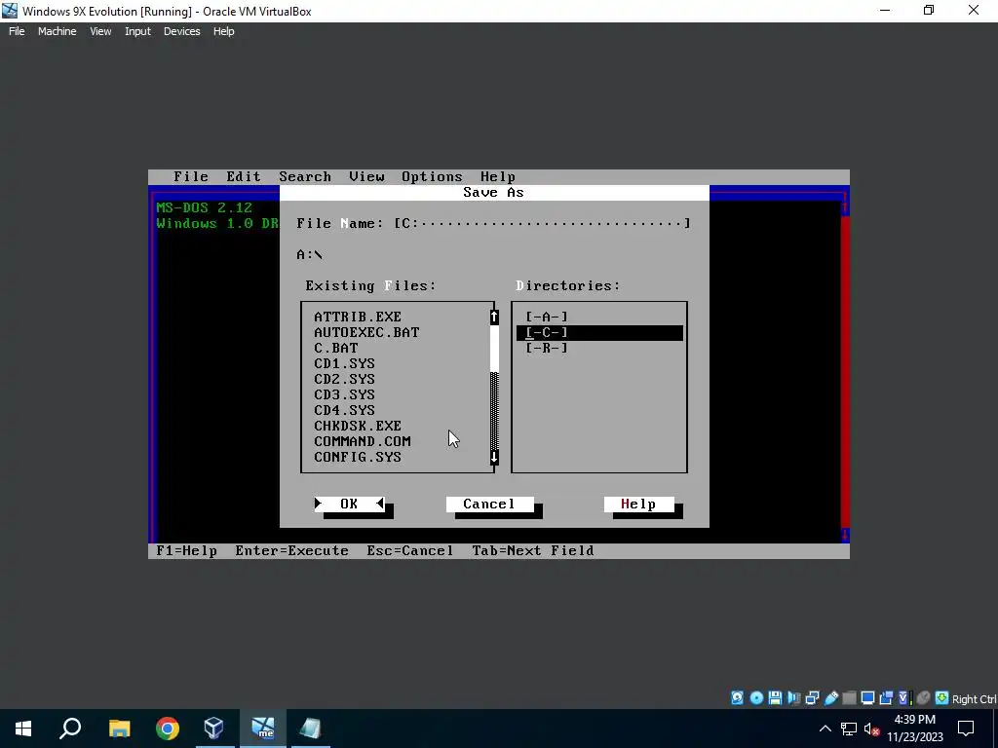Viewport: 998px width, 748px height.
Task: Click the gray shared folders status icon
Action: 849,697
